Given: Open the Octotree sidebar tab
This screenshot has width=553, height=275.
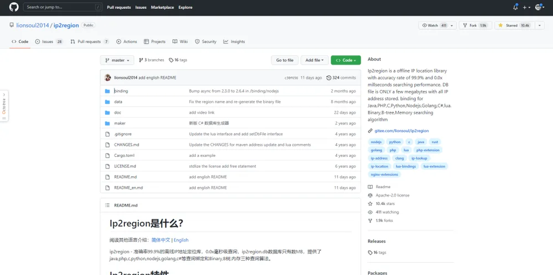Looking at the screenshot, I should (x=4, y=106).
